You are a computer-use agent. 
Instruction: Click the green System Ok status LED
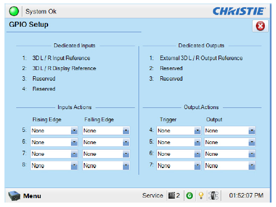pyautogui.click(x=14, y=11)
